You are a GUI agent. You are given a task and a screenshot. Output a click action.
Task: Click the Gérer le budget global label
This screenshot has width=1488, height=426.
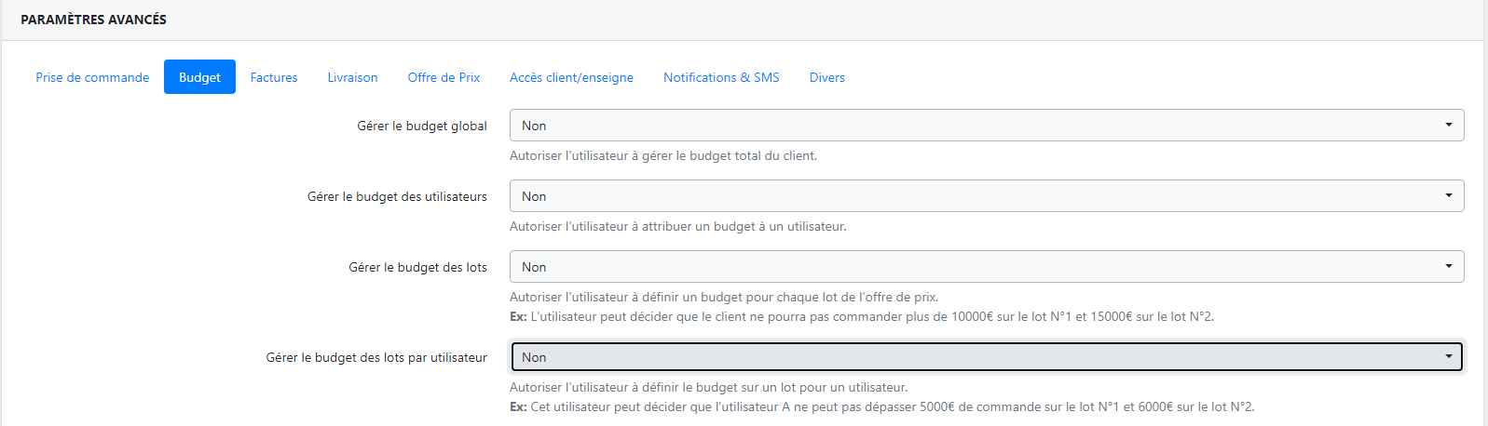pos(421,126)
